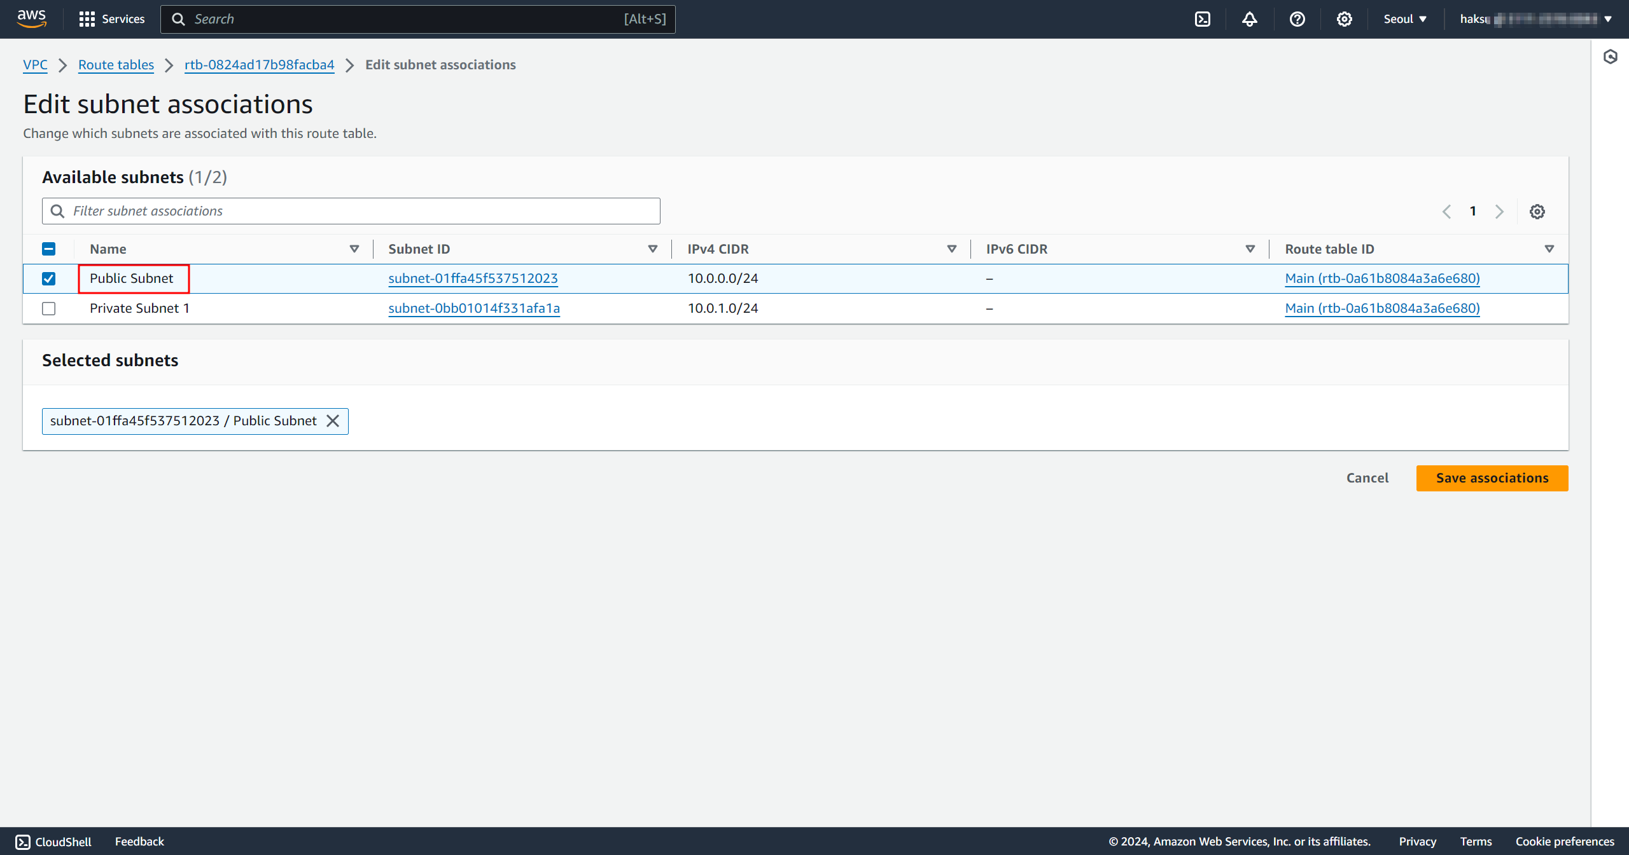Screen dimensions: 1629x855
Task: Remove Public Subnet from selected subnets
Action: [x=333, y=421]
